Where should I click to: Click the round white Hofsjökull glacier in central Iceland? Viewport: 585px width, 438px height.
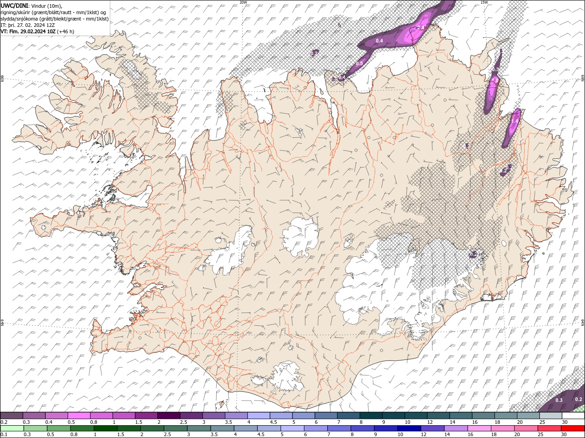click(301, 236)
